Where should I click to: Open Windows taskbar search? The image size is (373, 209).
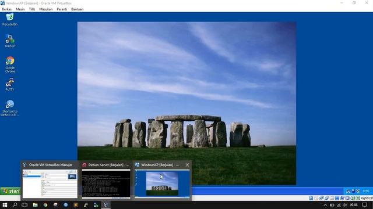click(15, 205)
